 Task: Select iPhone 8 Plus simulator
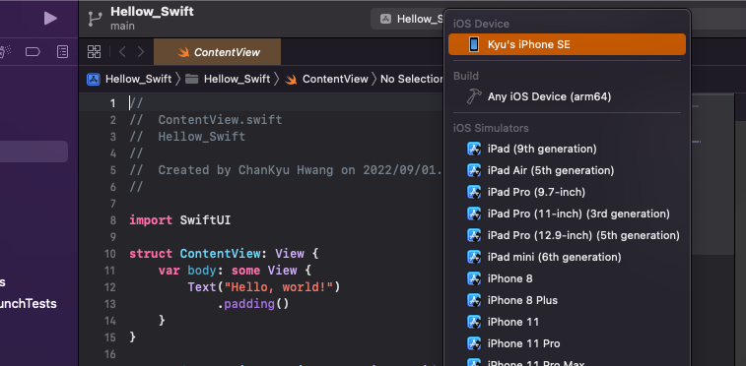pos(567,300)
